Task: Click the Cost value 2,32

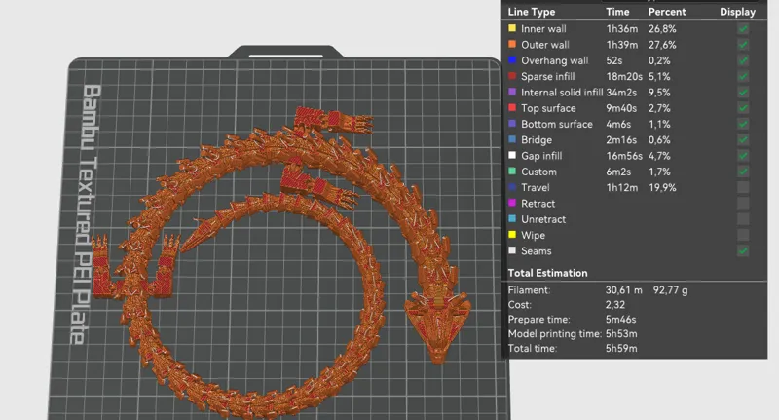Action: [615, 305]
